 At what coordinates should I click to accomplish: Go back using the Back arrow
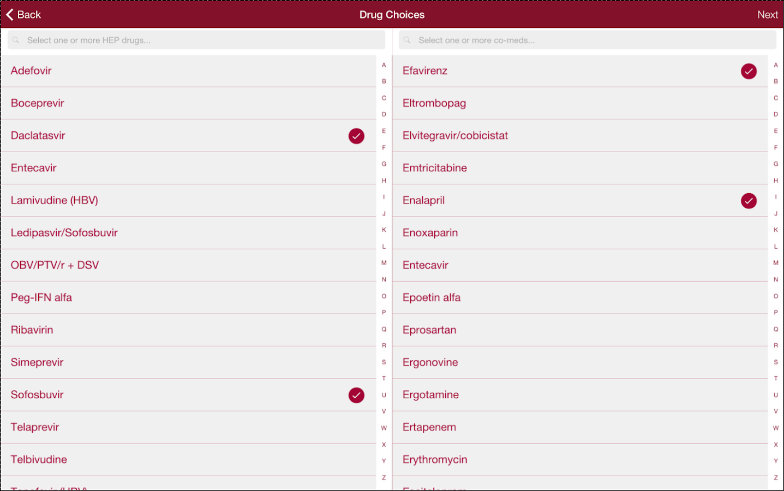coord(10,15)
